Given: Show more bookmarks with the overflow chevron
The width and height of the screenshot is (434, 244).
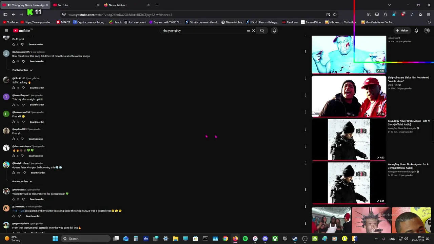Looking at the screenshot, I should (x=429, y=22).
